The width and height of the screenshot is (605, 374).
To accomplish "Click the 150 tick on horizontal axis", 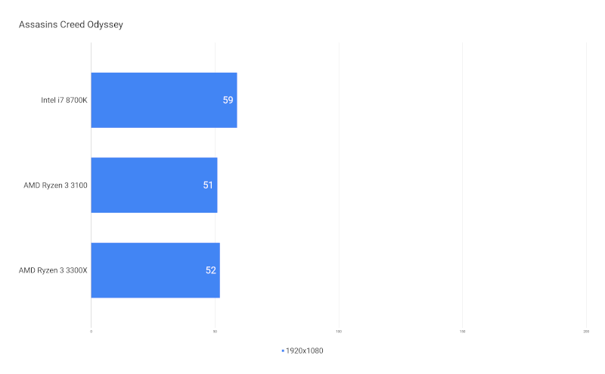I will coord(462,332).
